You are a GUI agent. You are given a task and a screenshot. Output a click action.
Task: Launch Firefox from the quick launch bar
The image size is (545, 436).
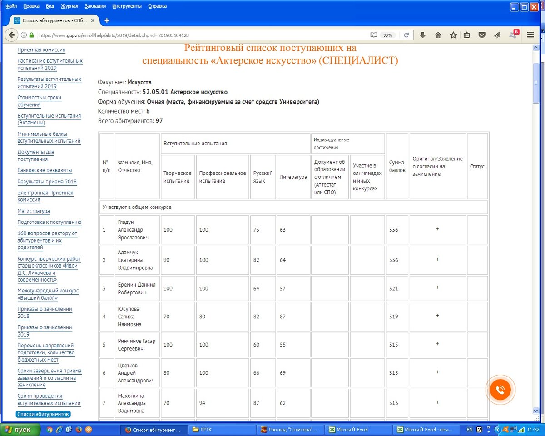pos(79,429)
